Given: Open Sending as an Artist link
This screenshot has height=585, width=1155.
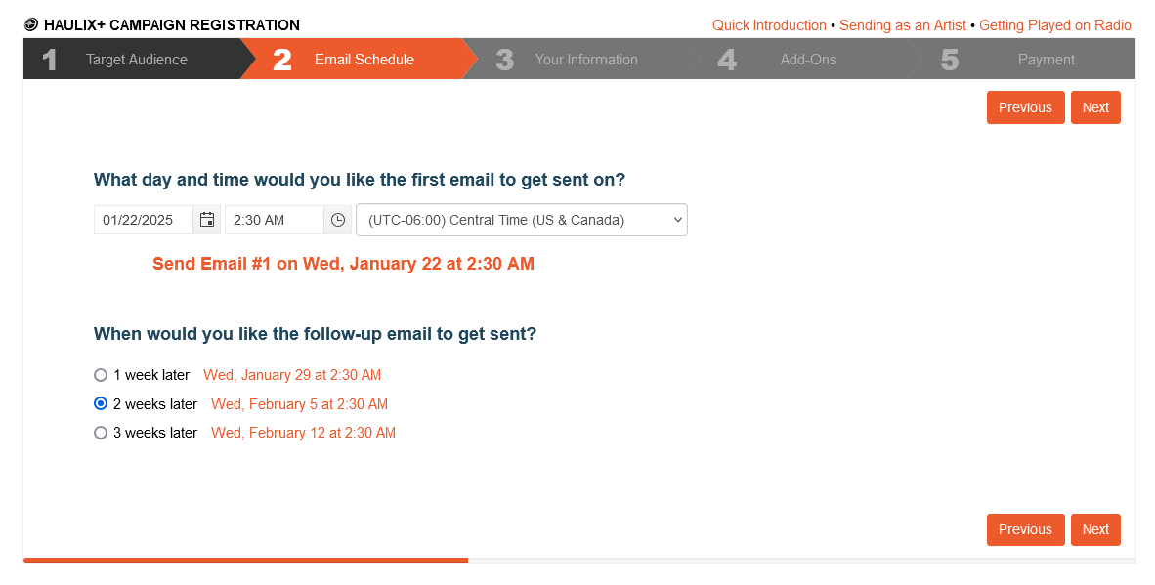Looking at the screenshot, I should click(902, 25).
